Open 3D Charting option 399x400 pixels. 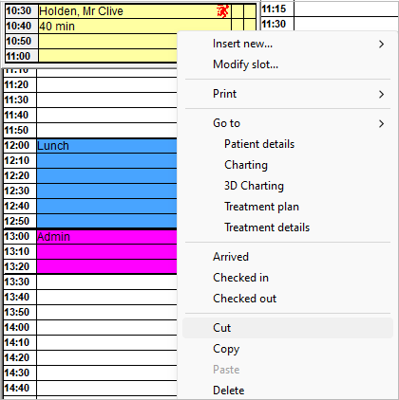(254, 186)
